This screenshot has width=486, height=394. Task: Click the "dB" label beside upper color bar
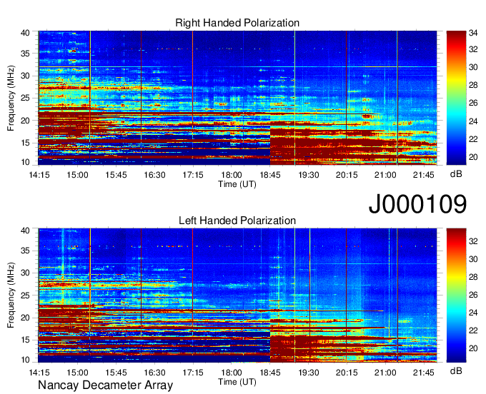coord(456,174)
